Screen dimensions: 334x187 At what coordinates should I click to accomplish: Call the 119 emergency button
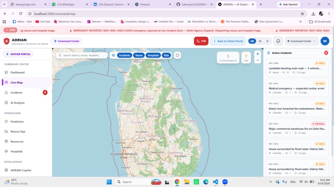(x=201, y=41)
